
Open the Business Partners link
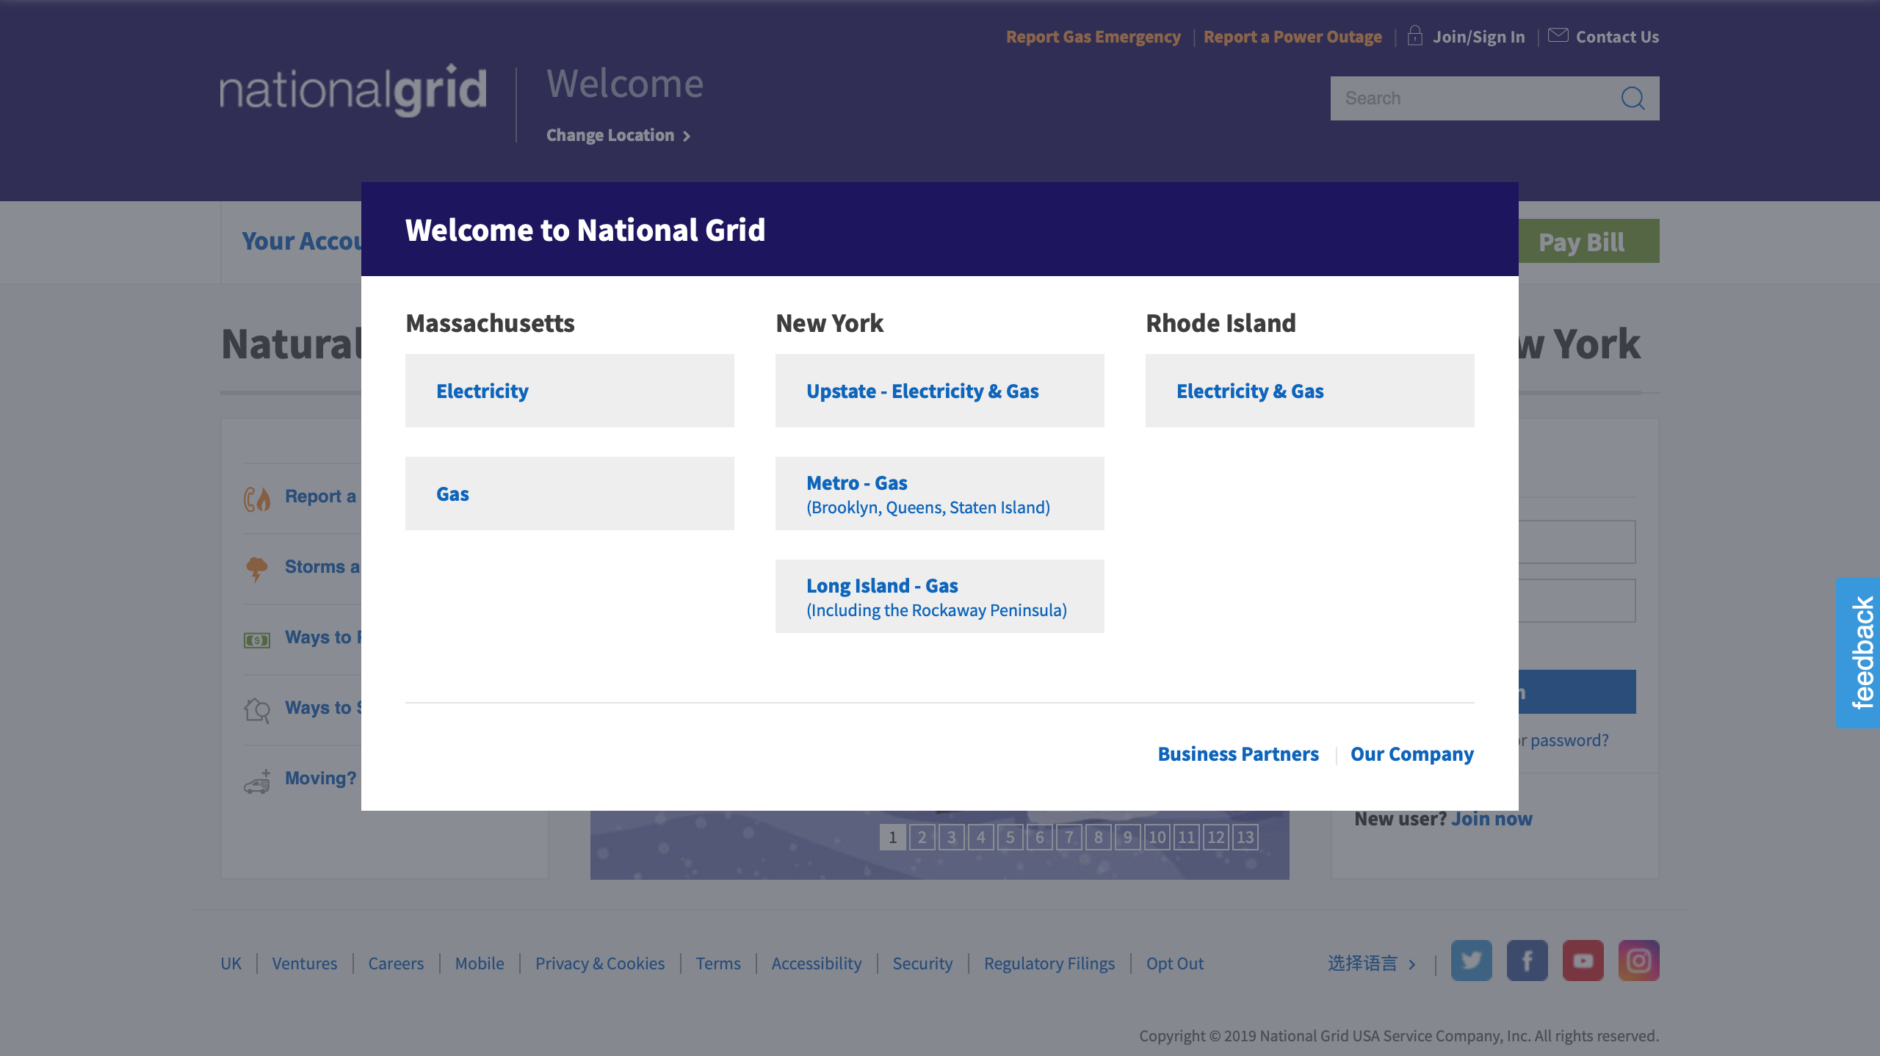(1238, 754)
